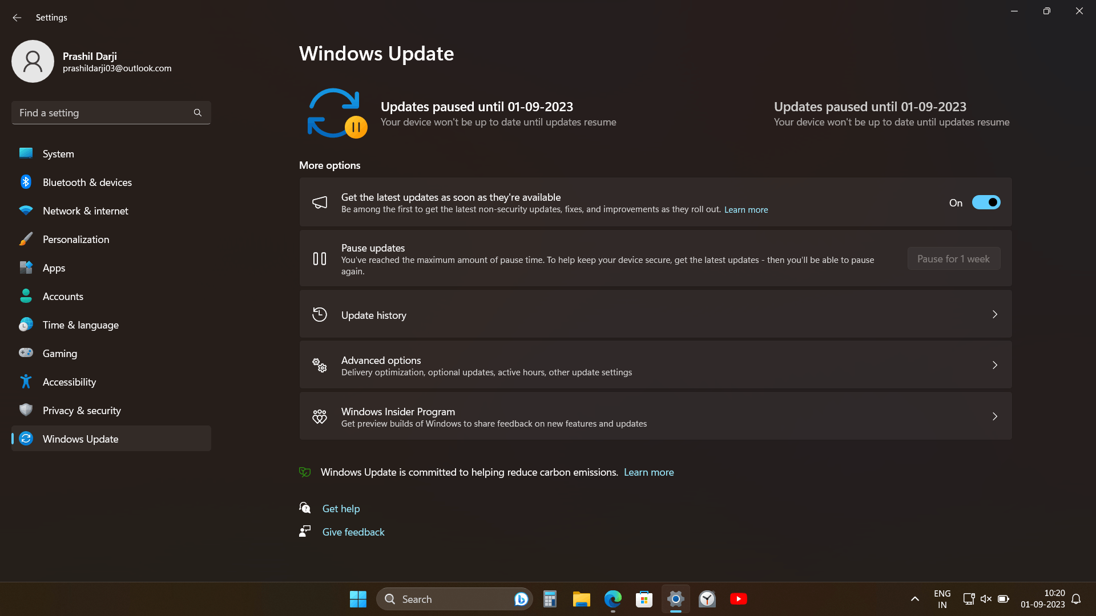Image resolution: width=1096 pixels, height=616 pixels.
Task: Click the Accessibility figure icon
Action: click(x=26, y=382)
